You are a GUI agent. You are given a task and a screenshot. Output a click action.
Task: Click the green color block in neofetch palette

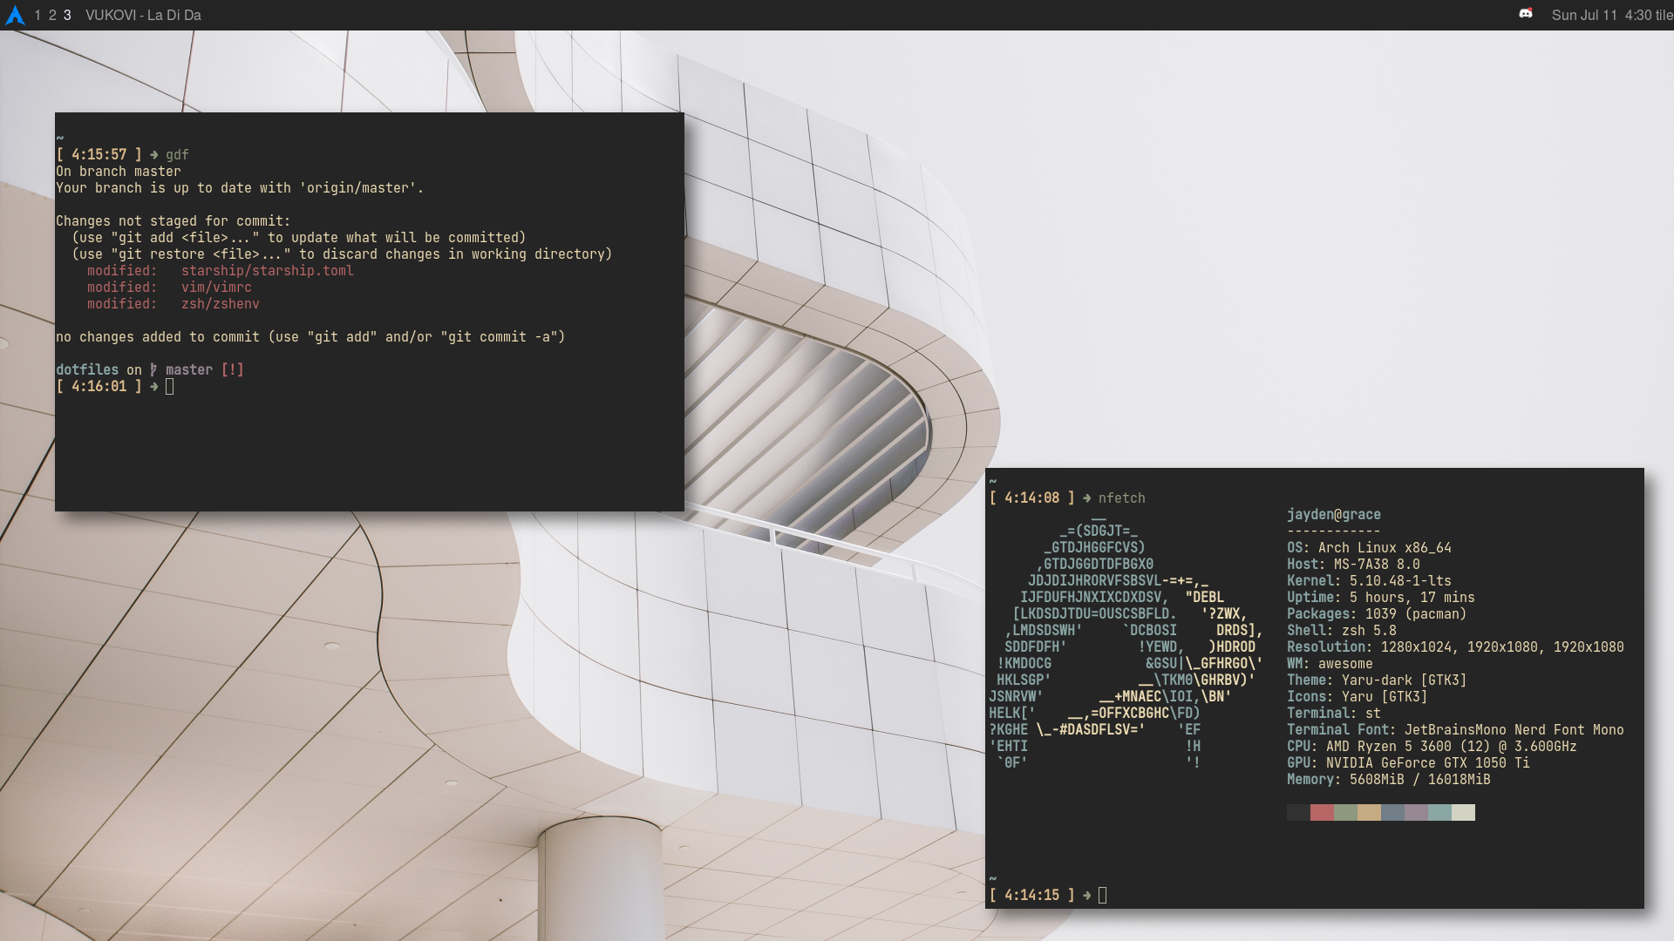(x=1345, y=812)
